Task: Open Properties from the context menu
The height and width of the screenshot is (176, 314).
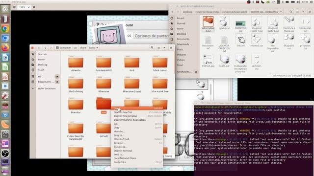Action: [x=137, y=162]
